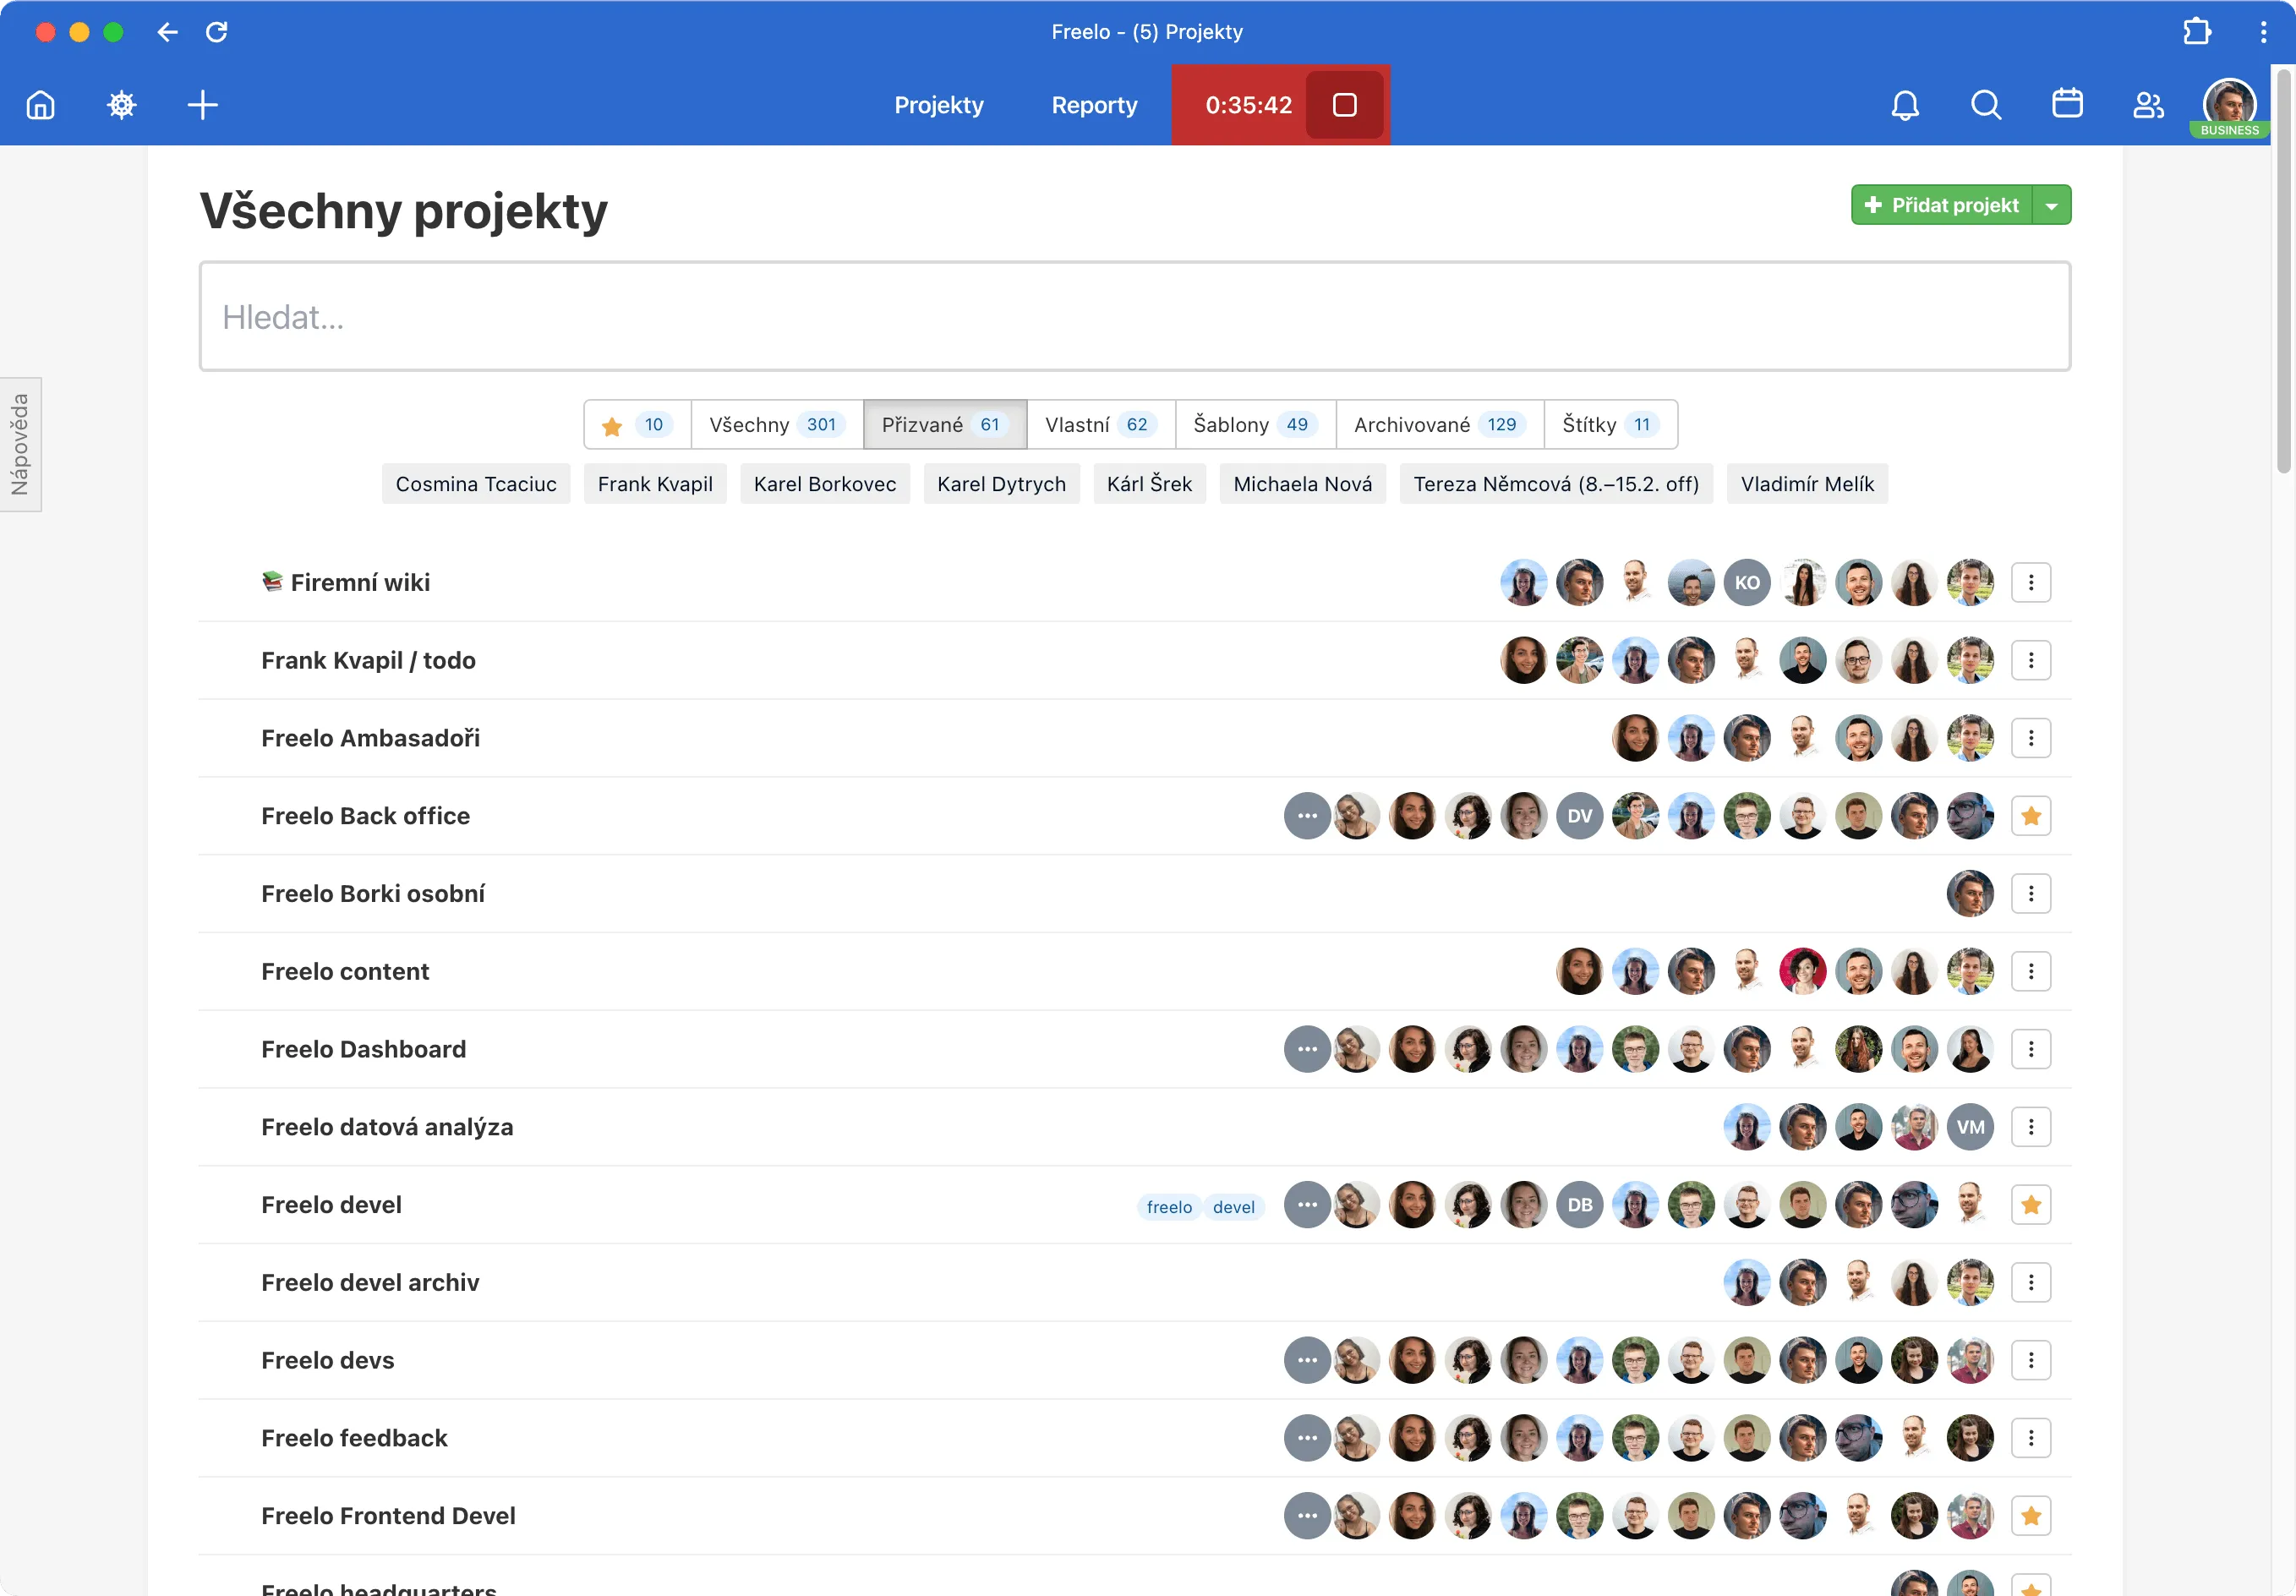Open the Freelo Back office project
The width and height of the screenshot is (2296, 1596).
(x=365, y=816)
